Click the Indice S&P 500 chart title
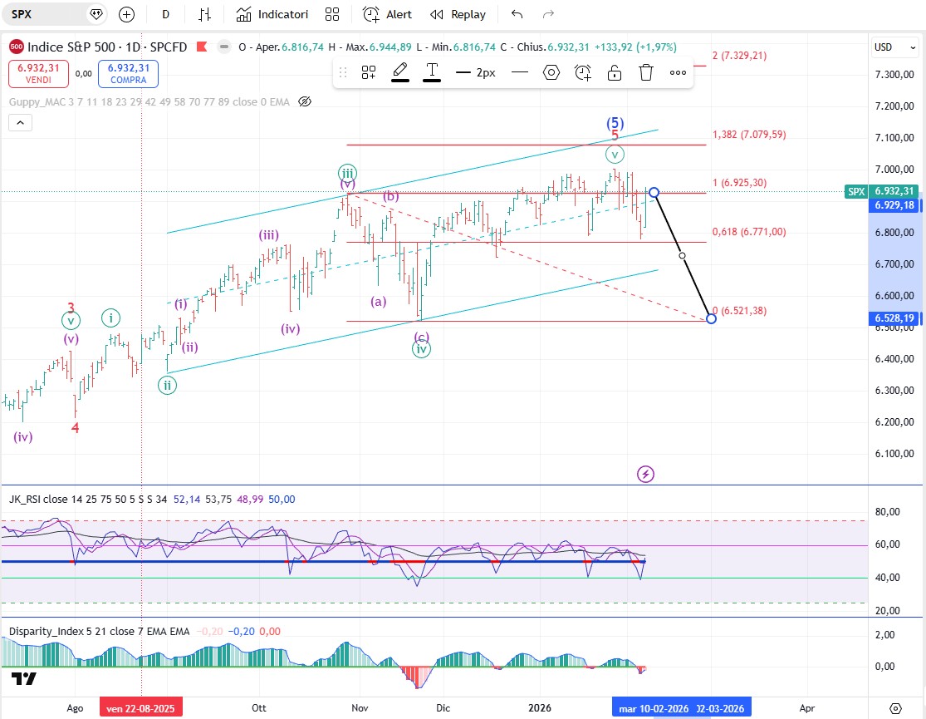Viewport: 926px width, 719px height. pyautogui.click(x=107, y=47)
